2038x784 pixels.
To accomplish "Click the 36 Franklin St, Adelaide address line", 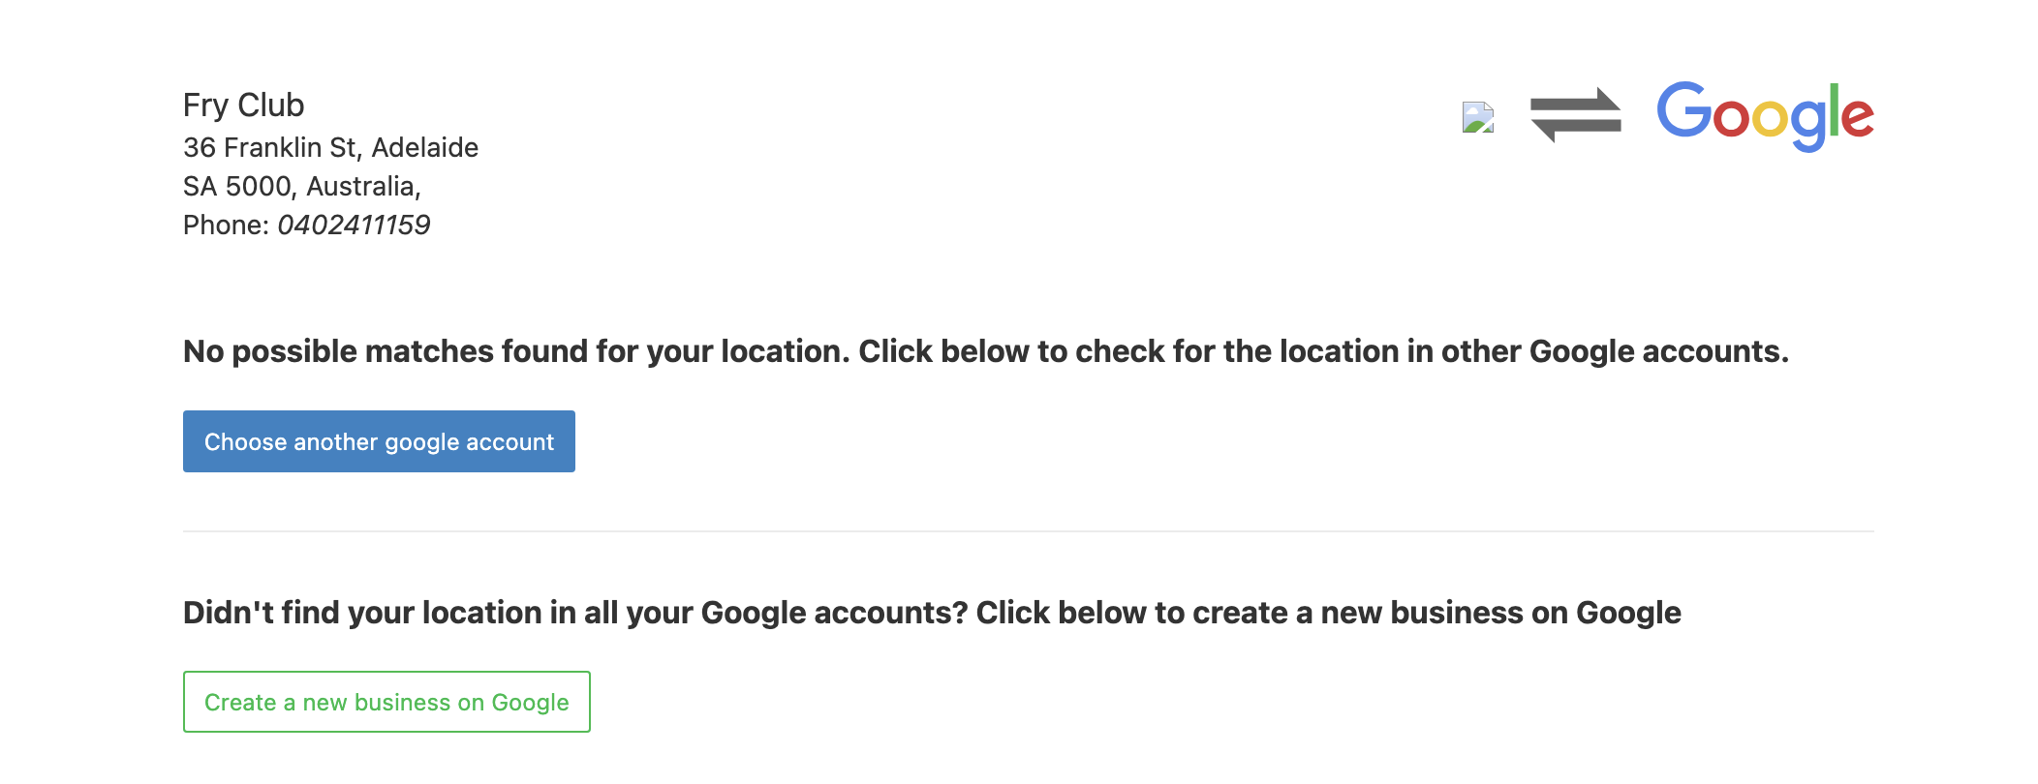I will pyautogui.click(x=330, y=147).
